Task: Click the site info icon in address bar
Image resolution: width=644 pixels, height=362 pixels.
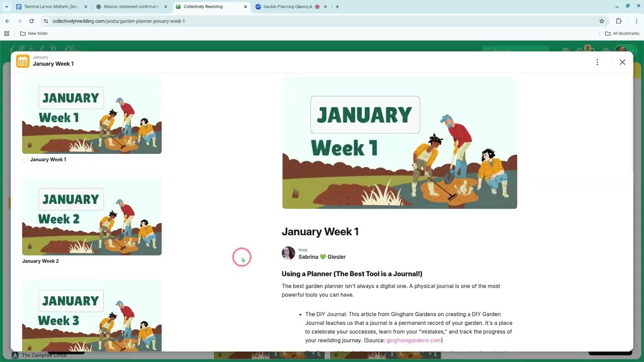Action: [x=46, y=21]
